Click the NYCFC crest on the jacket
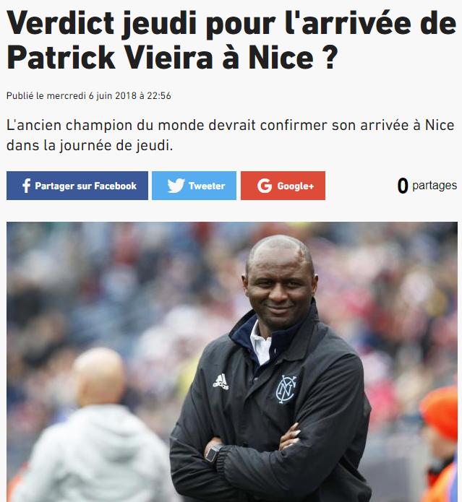The image size is (462, 502). pos(286,389)
